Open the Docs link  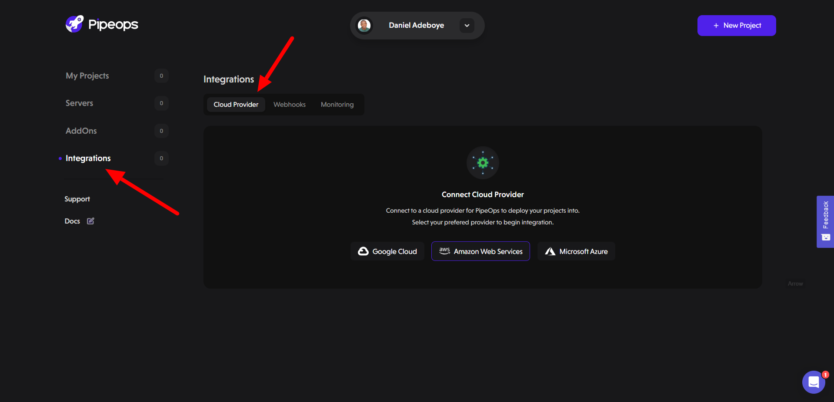72,221
